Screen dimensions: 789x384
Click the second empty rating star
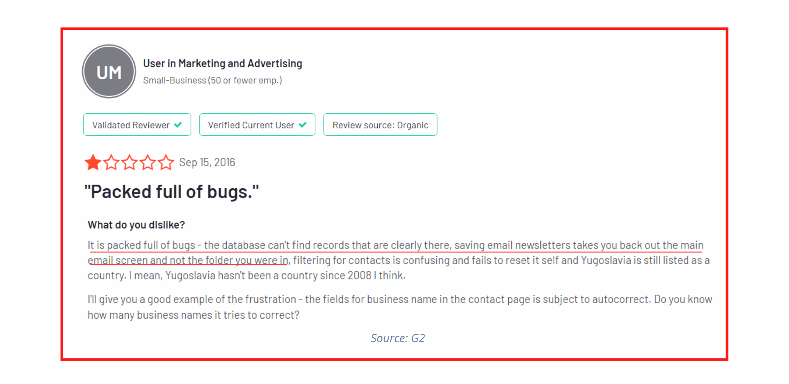click(111, 162)
